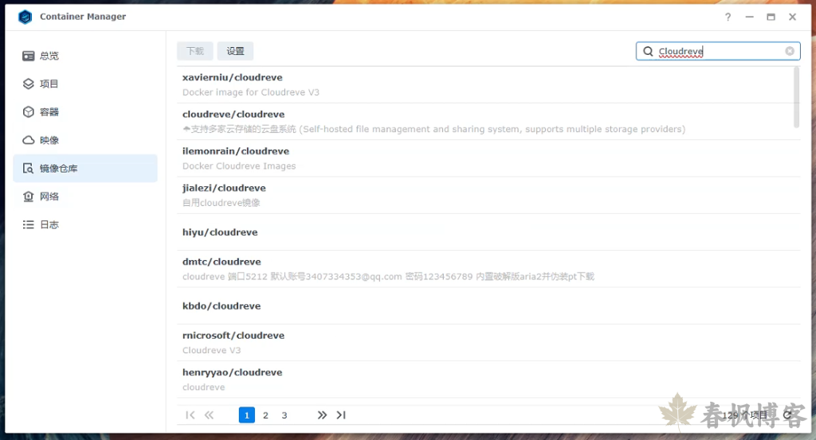This screenshot has width=816, height=440.
Task: Refresh the registry list
Action: (788, 415)
